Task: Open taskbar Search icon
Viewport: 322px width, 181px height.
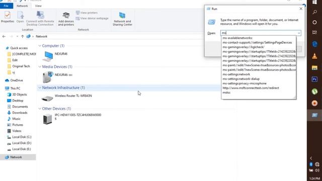Action: coord(314,12)
